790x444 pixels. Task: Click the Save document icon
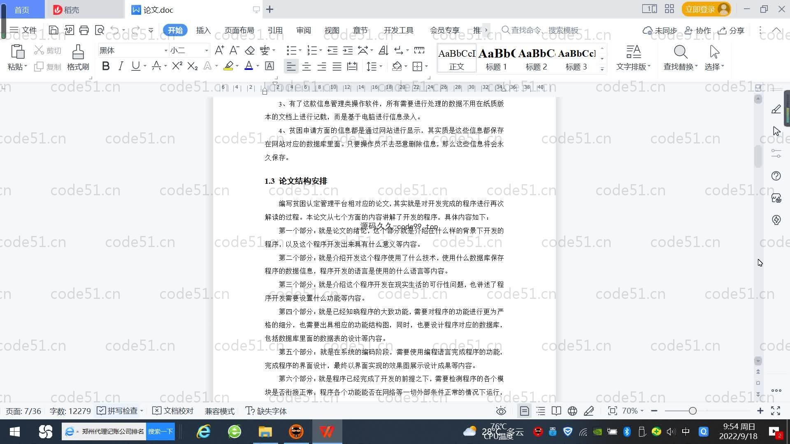(53, 30)
